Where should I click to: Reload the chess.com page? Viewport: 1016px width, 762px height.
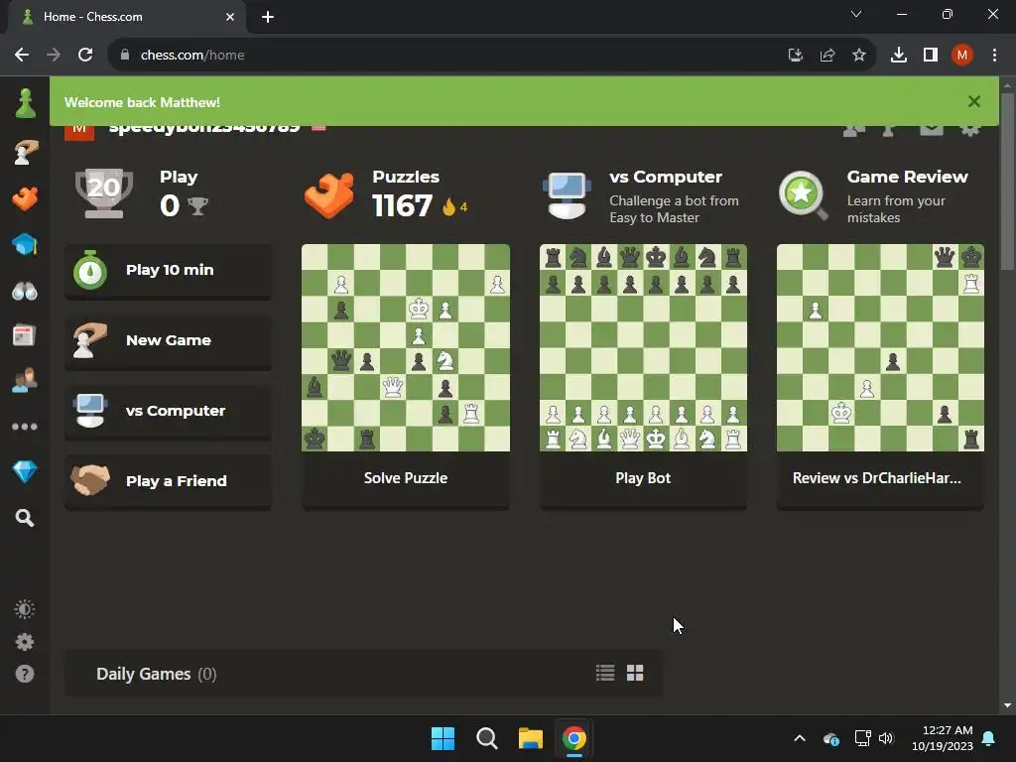[x=85, y=56]
